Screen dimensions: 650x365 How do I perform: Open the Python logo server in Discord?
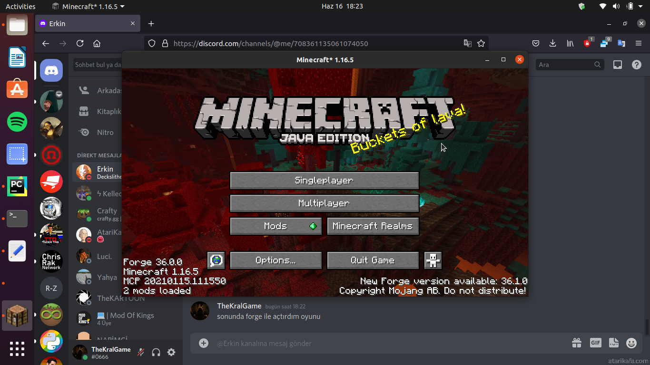tap(51, 341)
